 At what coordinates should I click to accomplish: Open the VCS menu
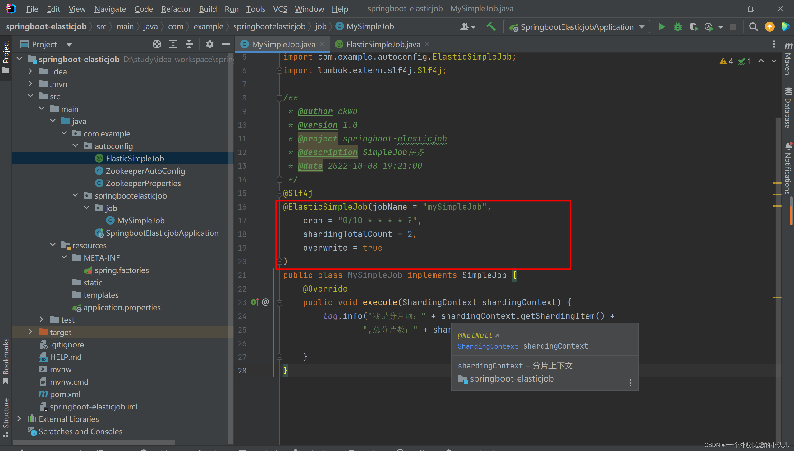coord(280,9)
